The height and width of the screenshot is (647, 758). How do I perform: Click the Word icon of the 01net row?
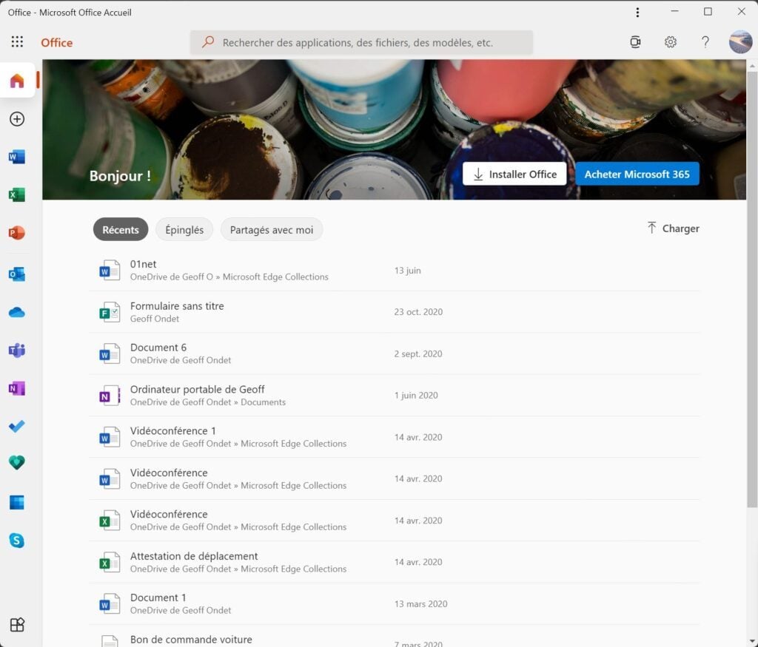pyautogui.click(x=110, y=271)
